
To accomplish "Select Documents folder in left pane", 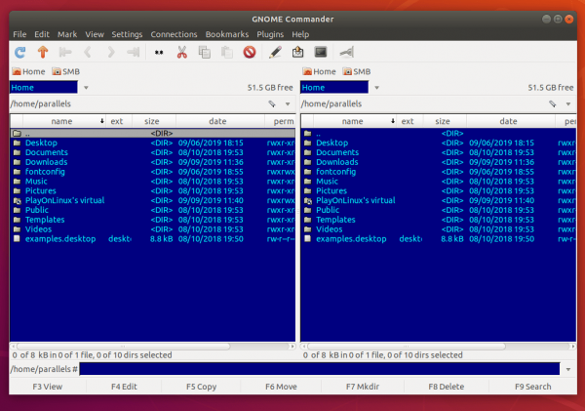I will tap(153, 152).
